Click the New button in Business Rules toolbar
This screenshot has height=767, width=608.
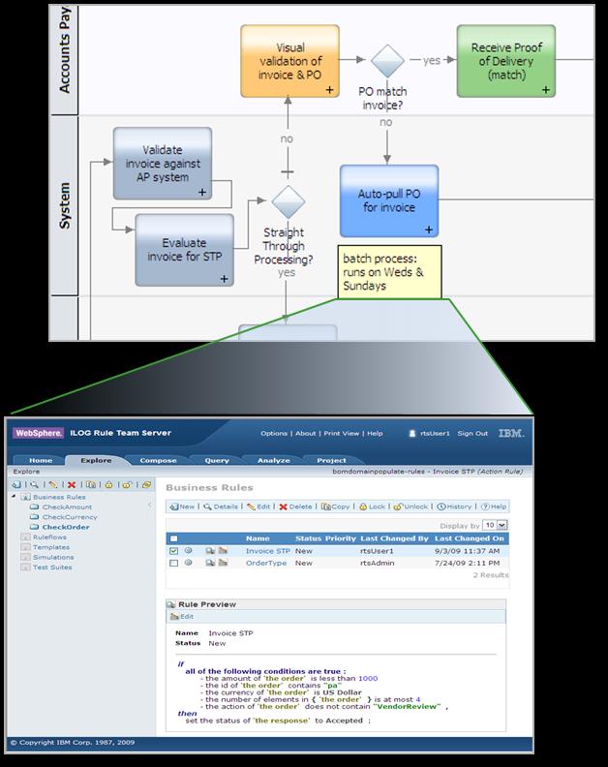(182, 506)
